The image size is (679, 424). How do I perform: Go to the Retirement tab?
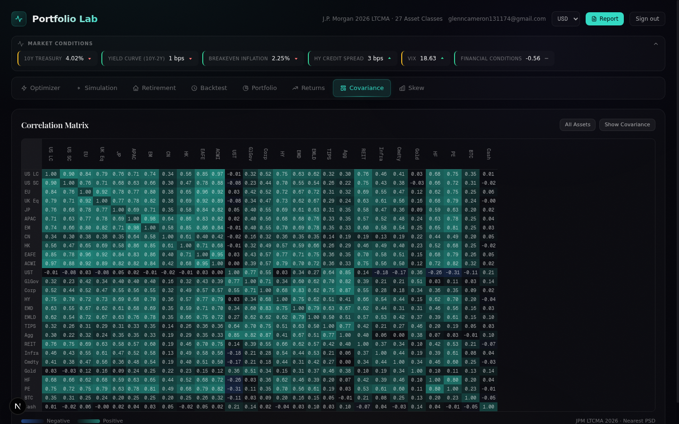(154, 88)
